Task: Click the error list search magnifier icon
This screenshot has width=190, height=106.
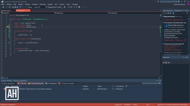Action: click(x=159, y=83)
